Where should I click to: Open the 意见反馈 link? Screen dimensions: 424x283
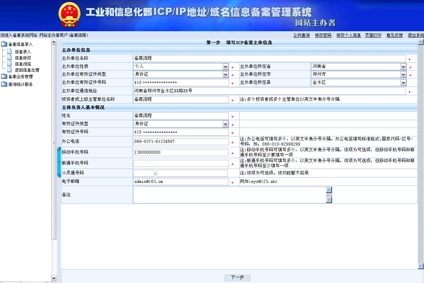(x=394, y=35)
